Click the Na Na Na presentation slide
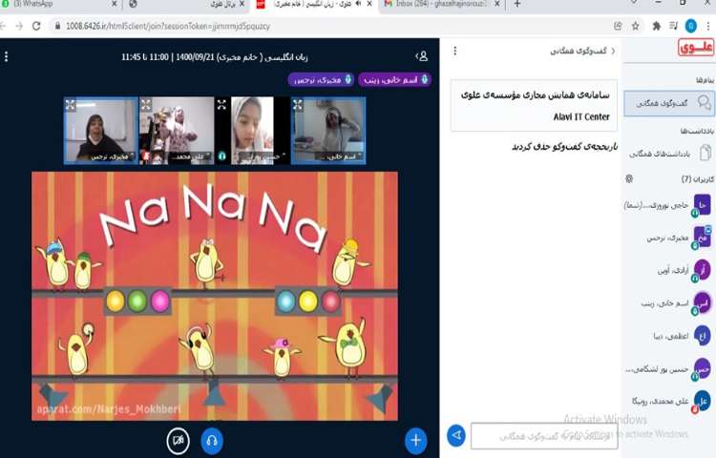The image size is (716, 458). pyautogui.click(x=215, y=296)
